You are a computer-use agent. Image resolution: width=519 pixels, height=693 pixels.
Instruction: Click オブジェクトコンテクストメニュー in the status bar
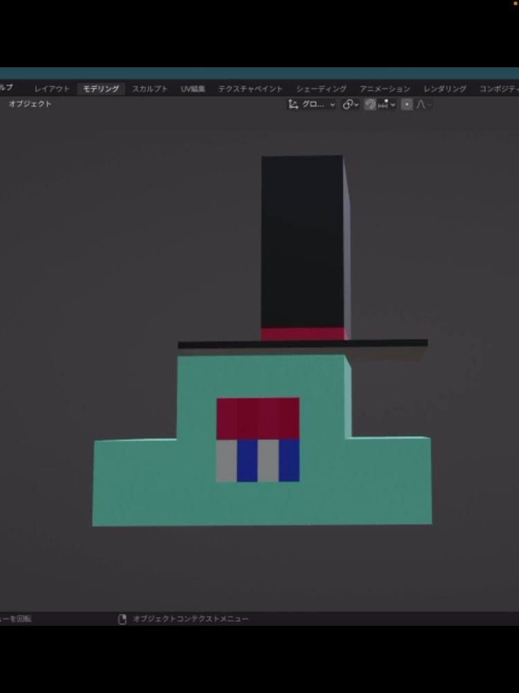click(x=191, y=619)
